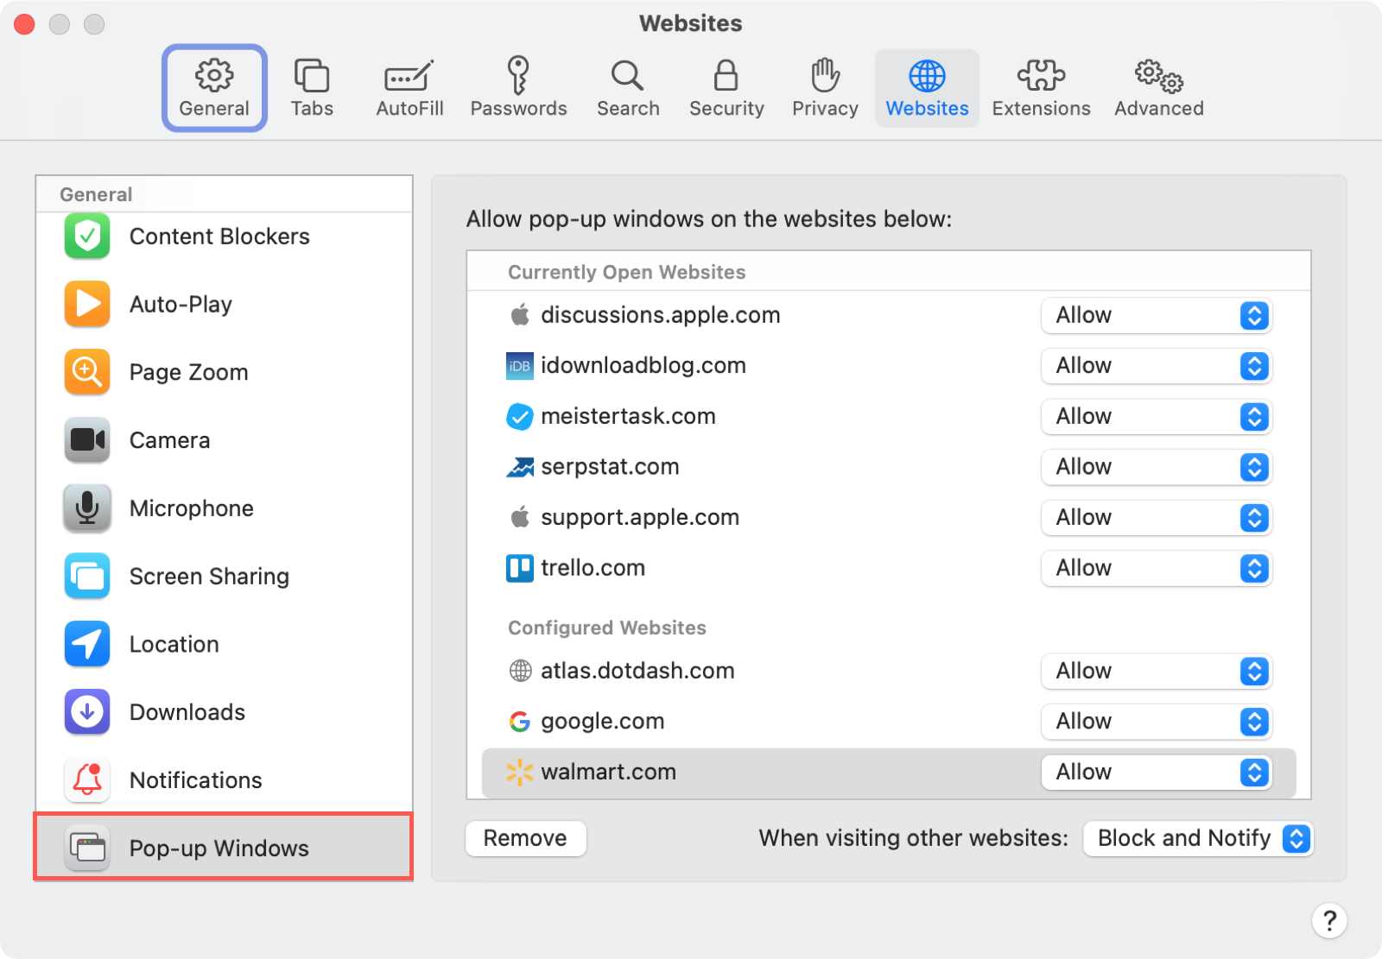Select the idownloadblog.com row text

coord(643,366)
